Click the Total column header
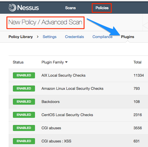 pyautogui.click(x=137, y=62)
